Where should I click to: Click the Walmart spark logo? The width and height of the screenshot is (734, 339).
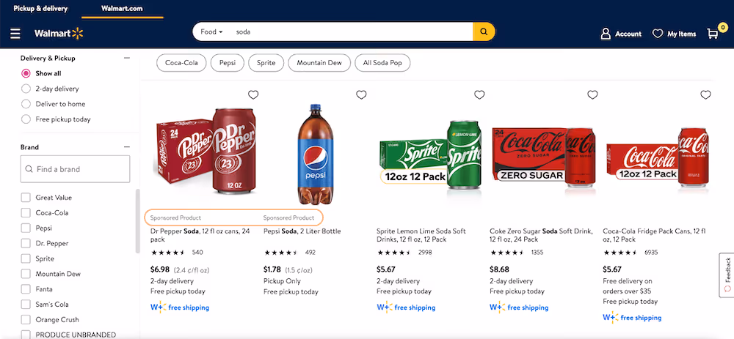point(78,33)
